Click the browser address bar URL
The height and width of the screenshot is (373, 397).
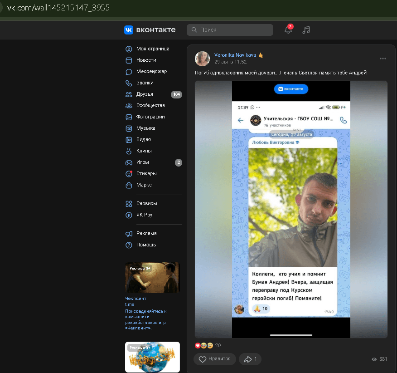[x=58, y=8]
